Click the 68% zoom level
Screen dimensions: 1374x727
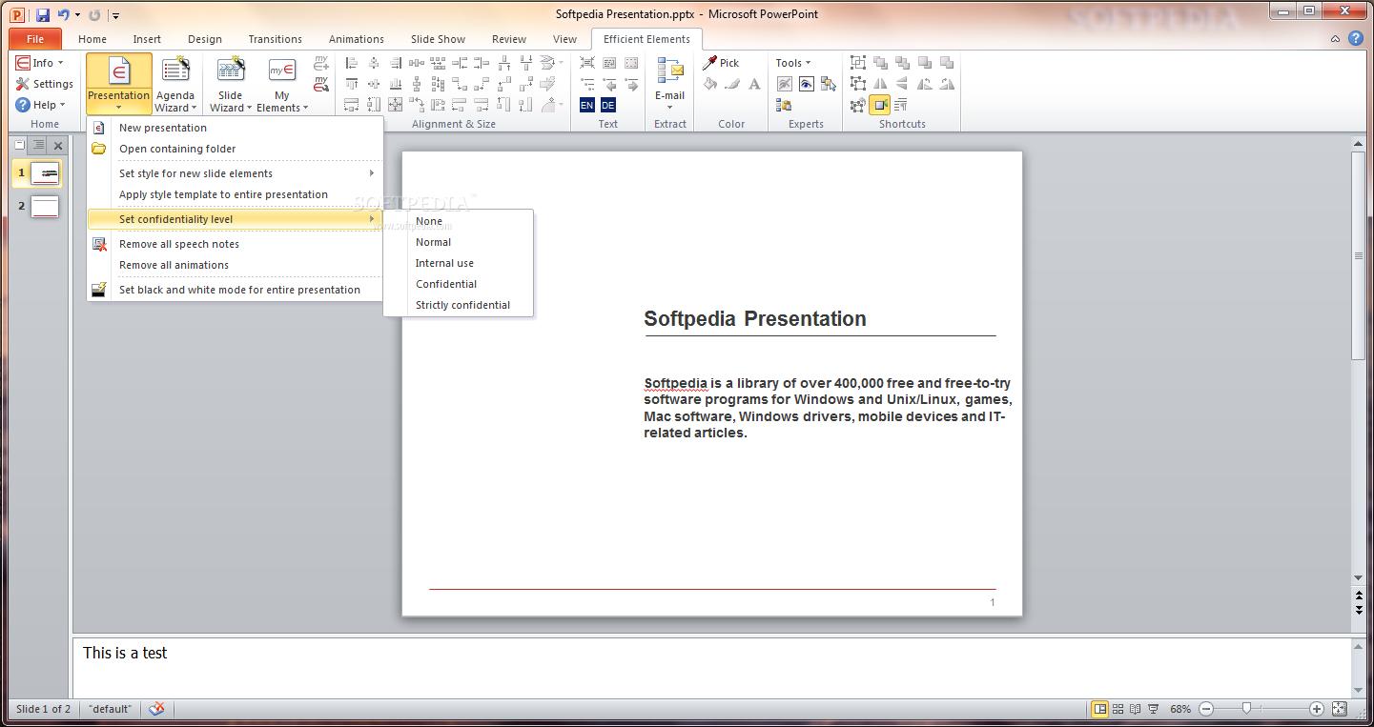1180,709
